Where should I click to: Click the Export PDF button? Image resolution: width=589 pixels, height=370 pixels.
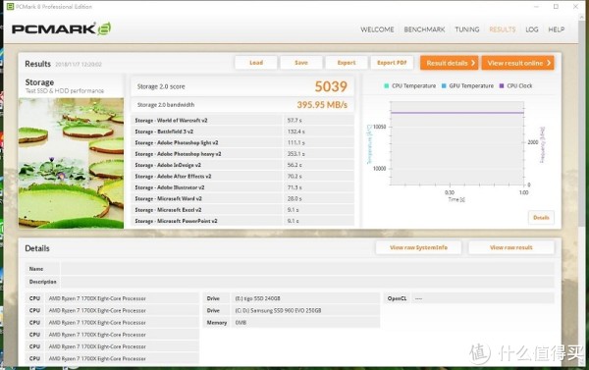(392, 63)
